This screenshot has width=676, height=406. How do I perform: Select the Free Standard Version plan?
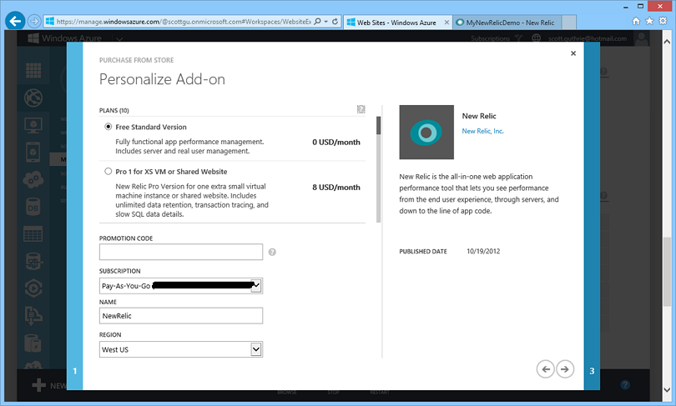[x=108, y=127]
